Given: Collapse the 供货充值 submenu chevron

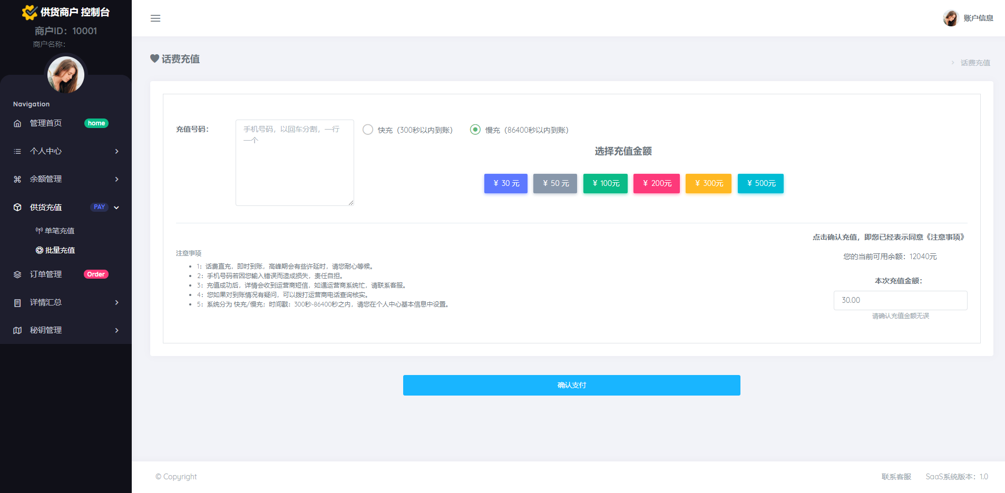Looking at the screenshot, I should pyautogui.click(x=116, y=208).
